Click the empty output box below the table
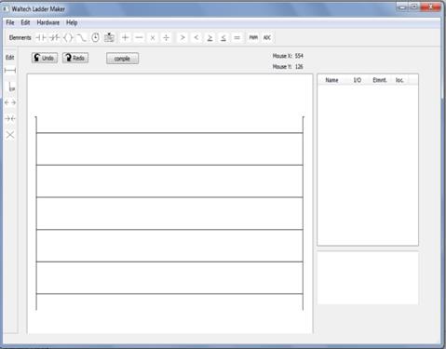Viewport: 446px width, 349px height. pyautogui.click(x=368, y=278)
